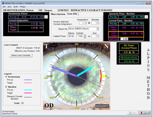Click the Manifest Target magenta color line
The height and width of the screenshot is (117, 153).
pyautogui.click(x=28, y=93)
